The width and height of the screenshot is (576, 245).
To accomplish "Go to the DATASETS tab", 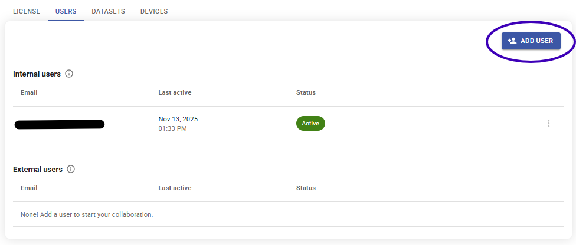I will (x=108, y=11).
